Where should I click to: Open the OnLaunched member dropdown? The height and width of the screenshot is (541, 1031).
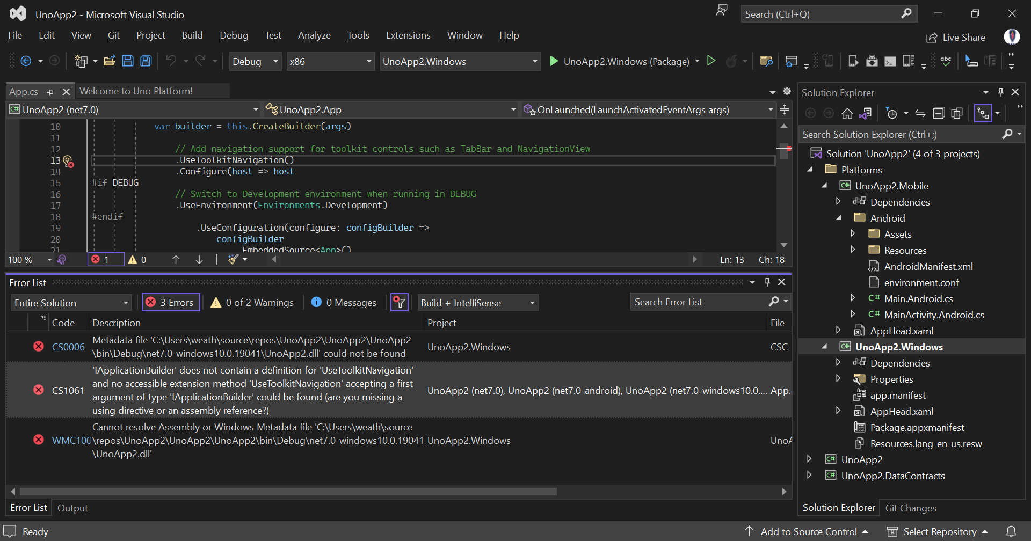coord(648,109)
